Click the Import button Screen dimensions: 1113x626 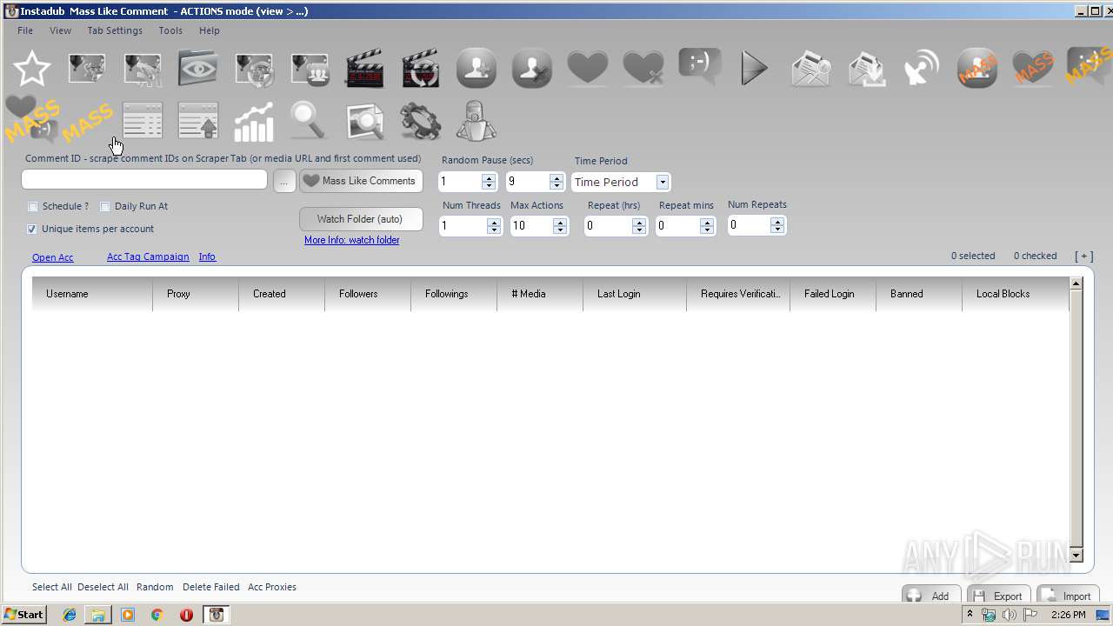pos(1068,596)
